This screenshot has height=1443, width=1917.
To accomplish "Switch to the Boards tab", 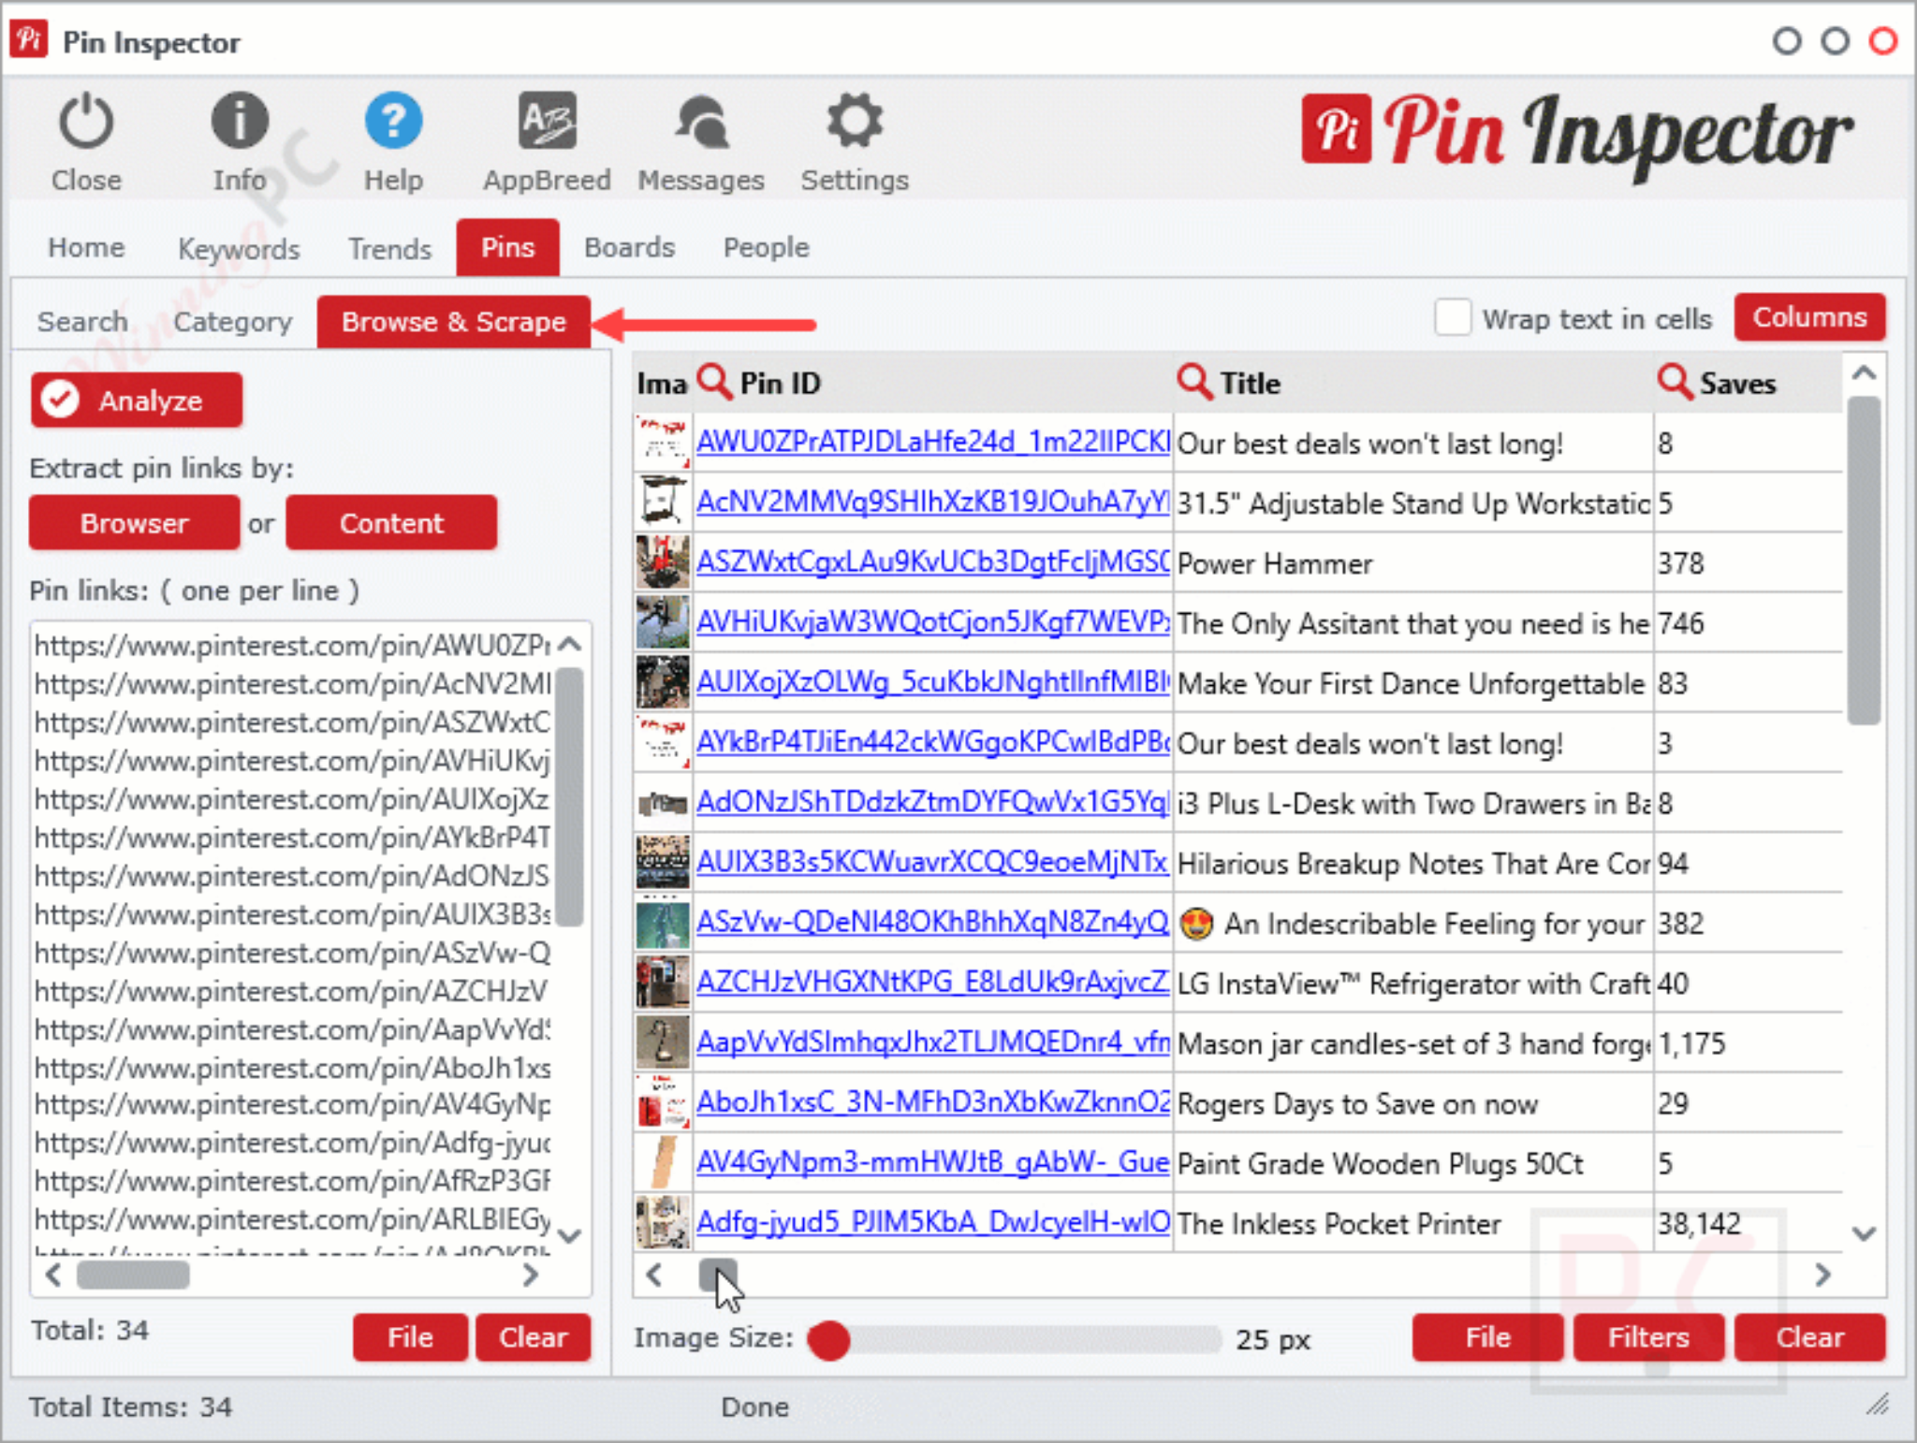I will point(629,247).
